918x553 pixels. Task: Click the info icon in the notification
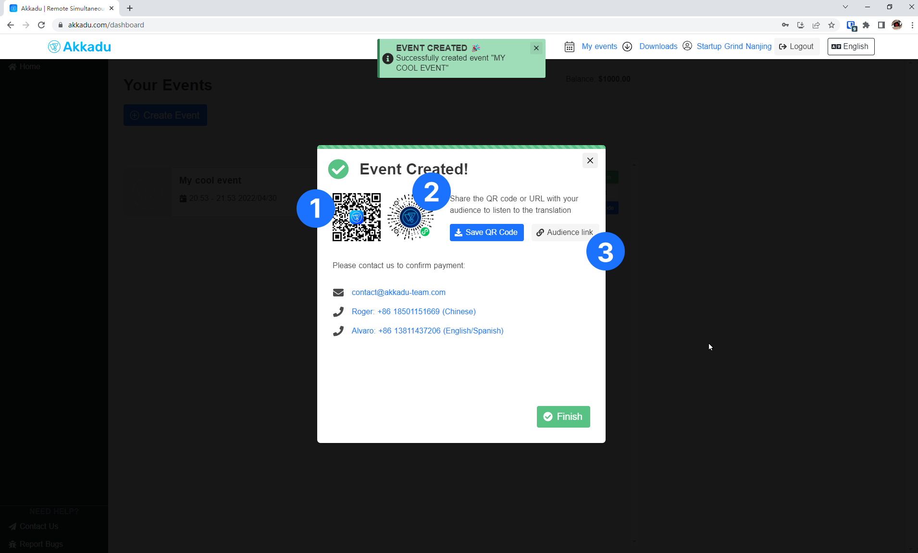pyautogui.click(x=388, y=59)
